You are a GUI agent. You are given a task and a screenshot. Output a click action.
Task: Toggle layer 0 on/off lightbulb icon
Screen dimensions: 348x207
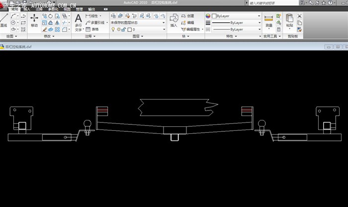[x=113, y=29]
